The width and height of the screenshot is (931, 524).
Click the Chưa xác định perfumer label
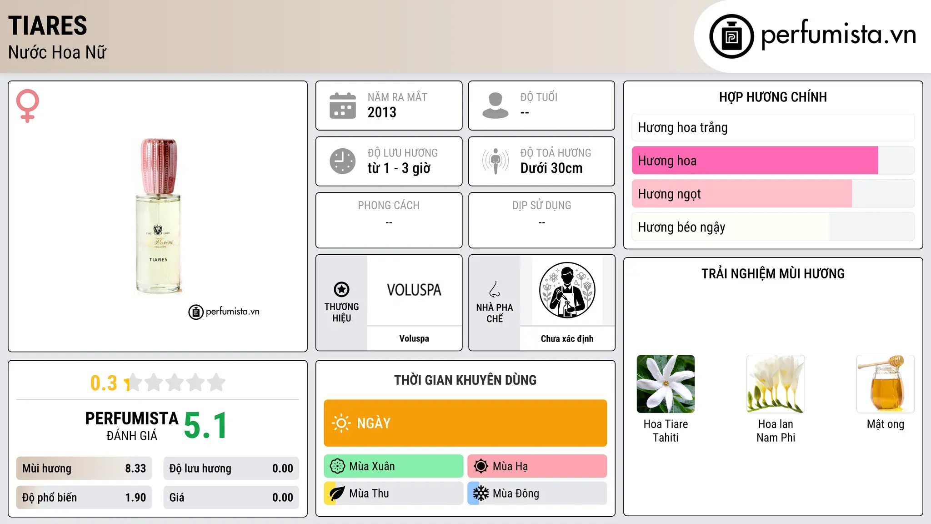(567, 338)
